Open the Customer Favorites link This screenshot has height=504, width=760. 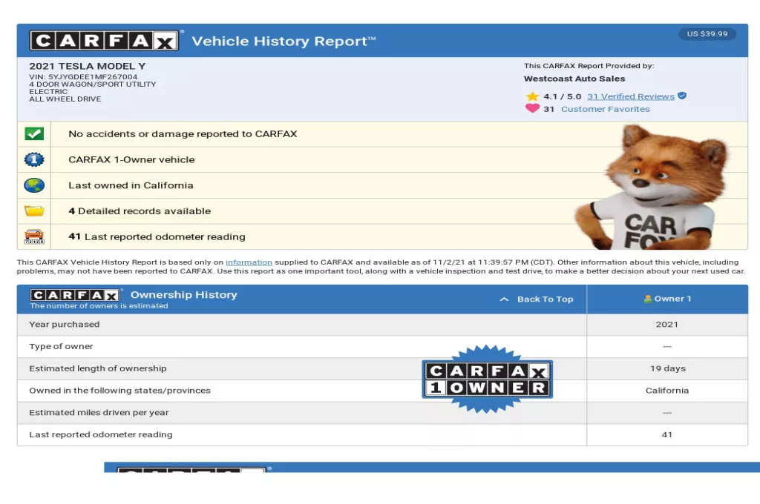tap(605, 109)
